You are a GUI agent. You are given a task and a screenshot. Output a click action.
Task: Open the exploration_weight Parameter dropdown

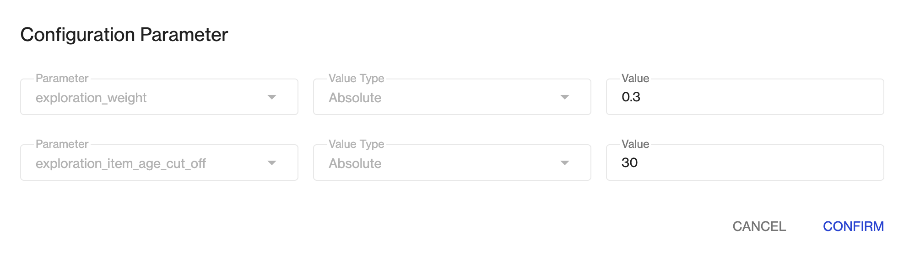point(159,97)
